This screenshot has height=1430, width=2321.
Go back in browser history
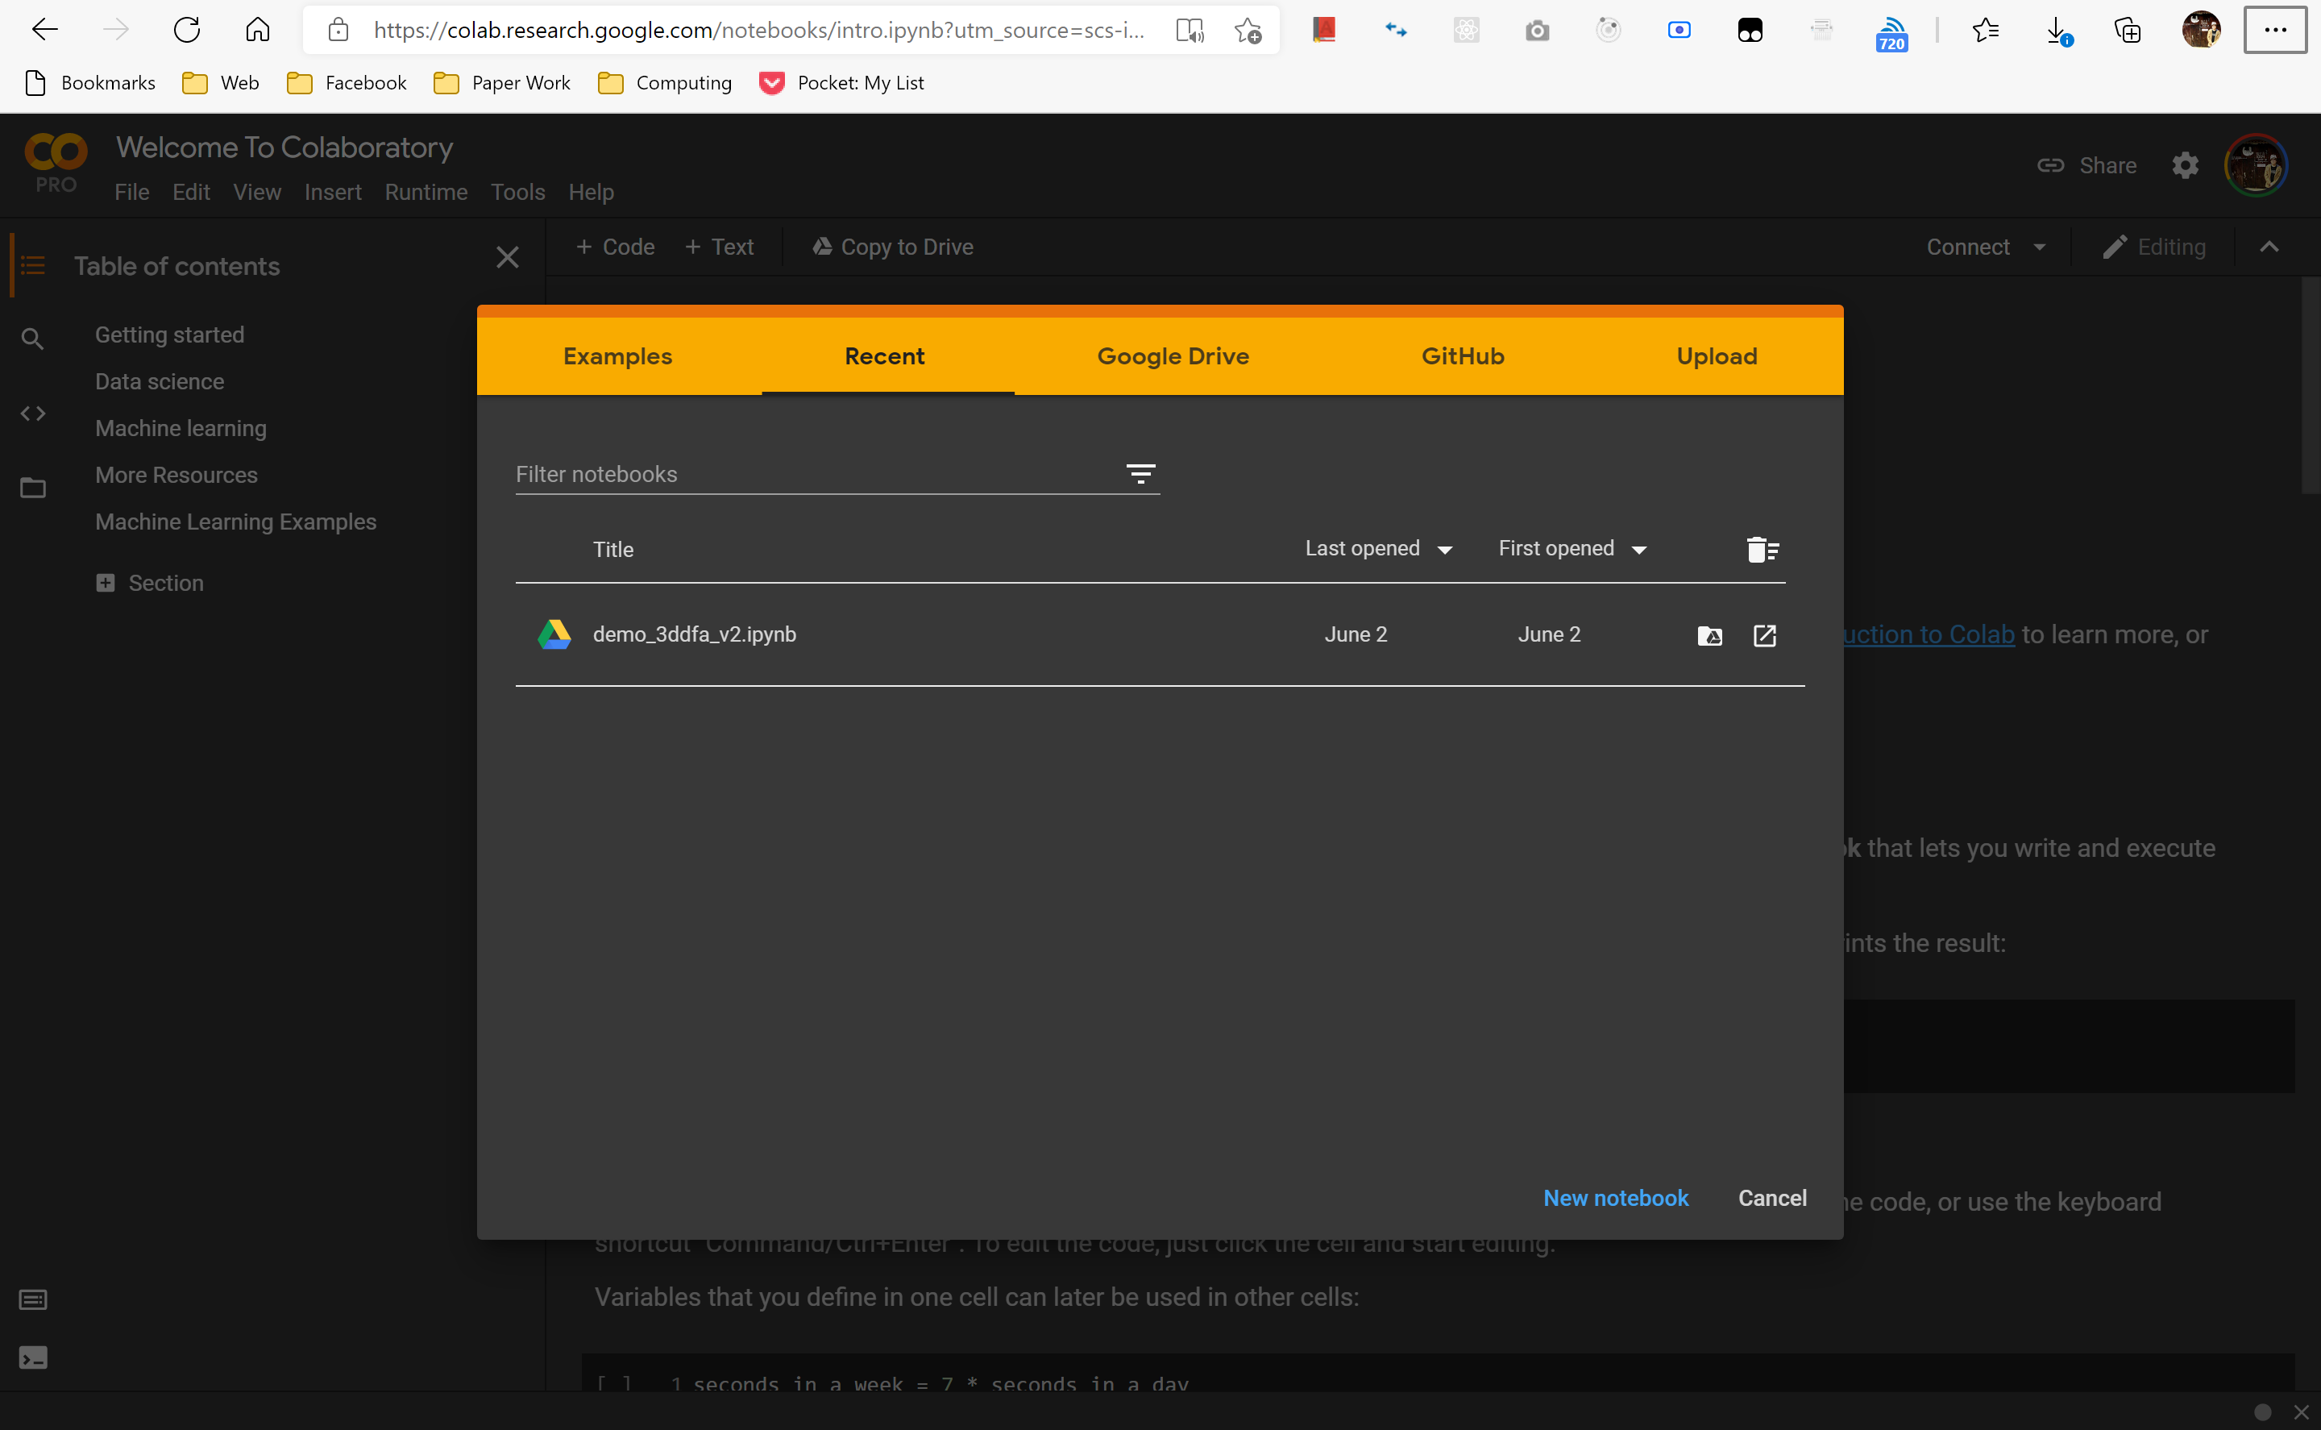(44, 31)
